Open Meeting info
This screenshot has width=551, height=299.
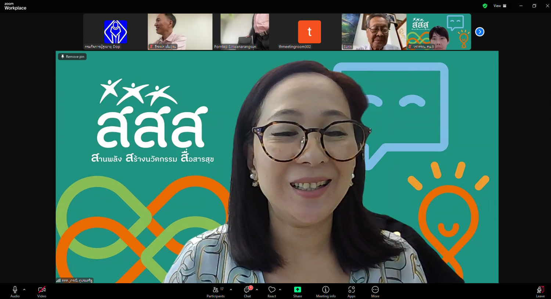click(326, 292)
